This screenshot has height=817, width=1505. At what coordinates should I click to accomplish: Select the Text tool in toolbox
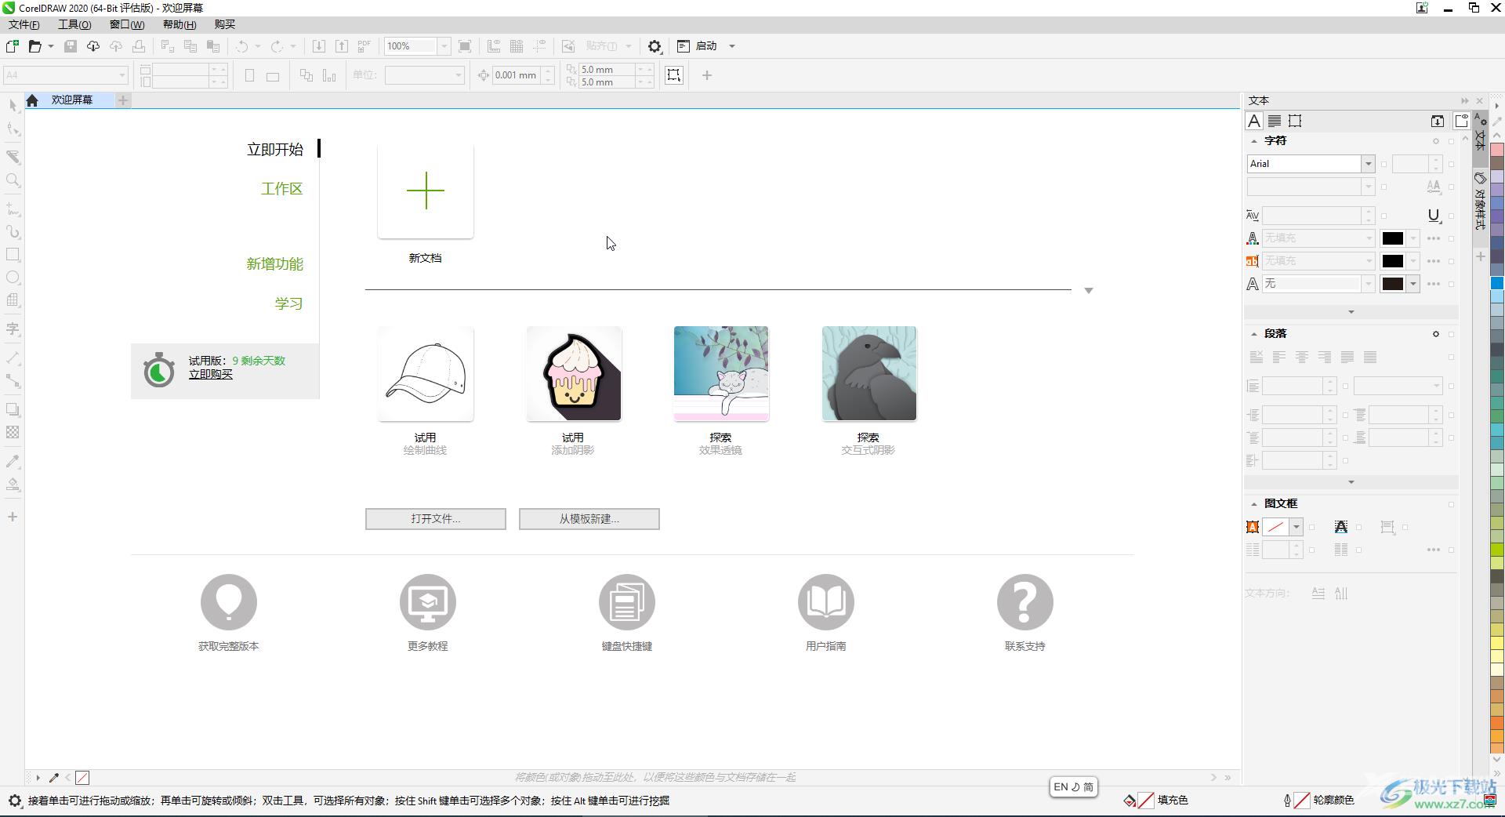13,329
